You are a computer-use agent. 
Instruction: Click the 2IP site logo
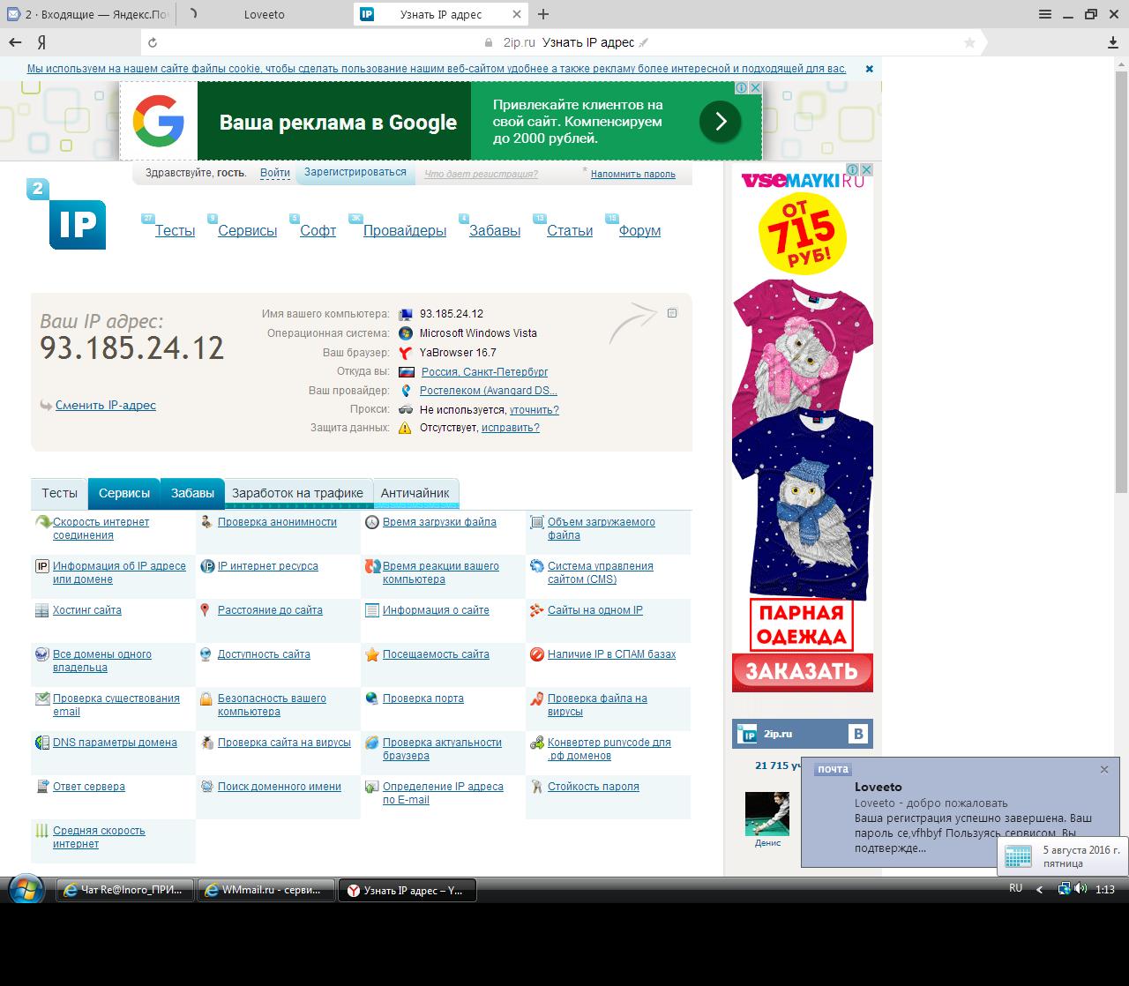(x=67, y=214)
